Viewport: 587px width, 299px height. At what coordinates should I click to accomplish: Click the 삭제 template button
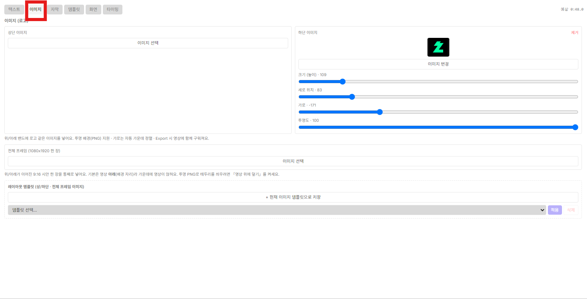click(571, 210)
